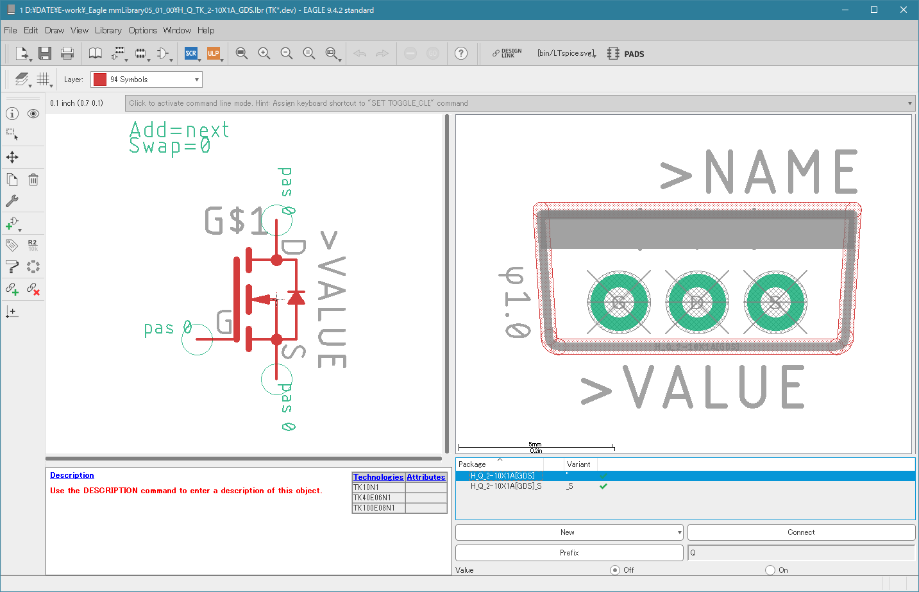Select the Info tool icon
Viewport: 919px width, 592px height.
coord(12,114)
